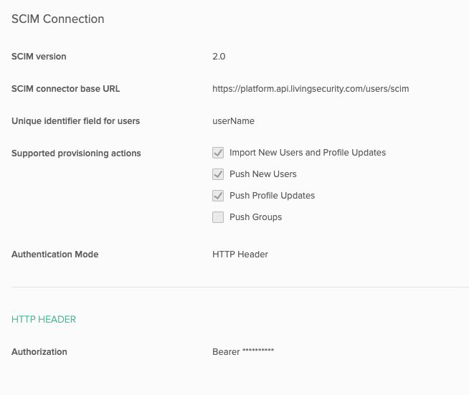Click the HTTP Header authentication mode value

(240, 254)
